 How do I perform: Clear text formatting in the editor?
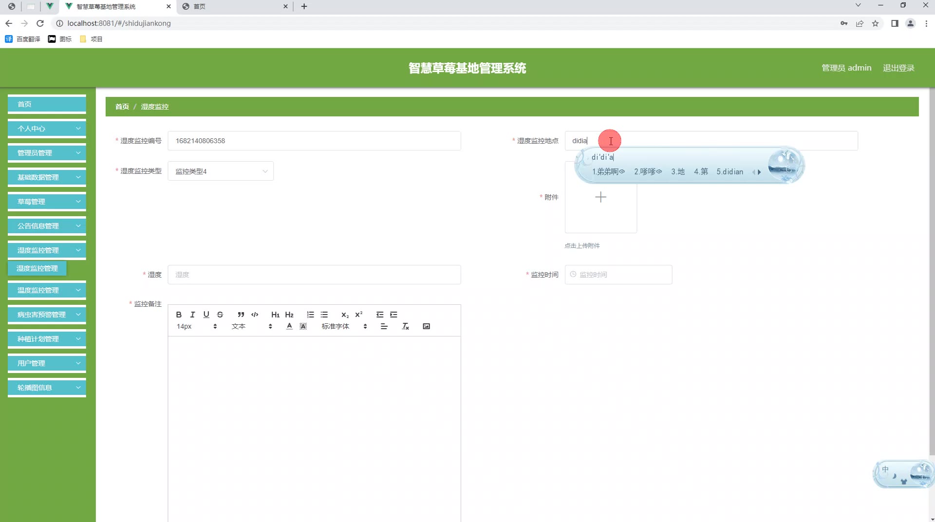(x=405, y=326)
